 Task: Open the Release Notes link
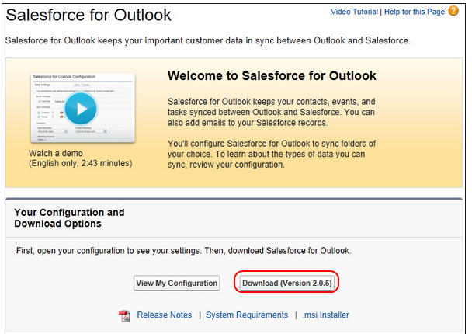coord(165,315)
